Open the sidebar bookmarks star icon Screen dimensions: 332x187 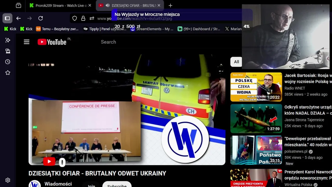pyautogui.click(x=8, y=73)
